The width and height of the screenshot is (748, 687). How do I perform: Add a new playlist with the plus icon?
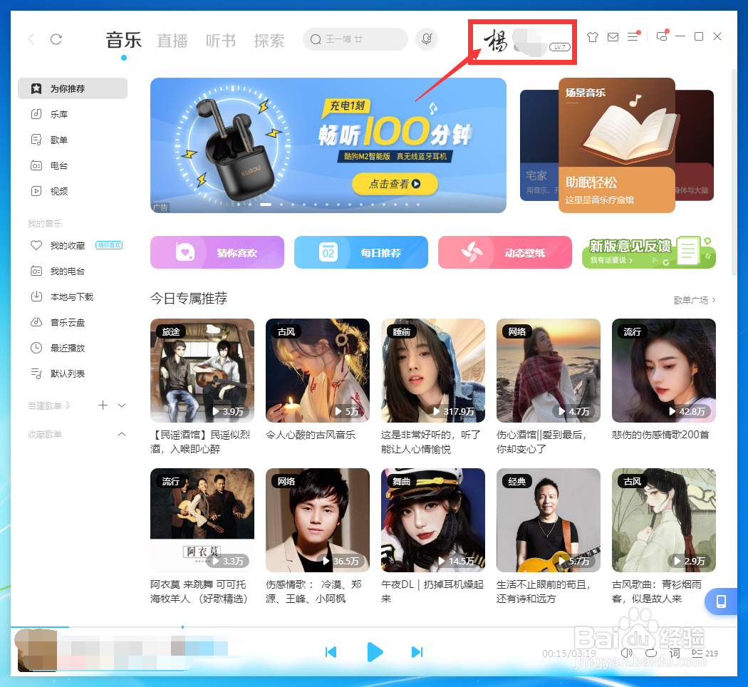pos(103,405)
